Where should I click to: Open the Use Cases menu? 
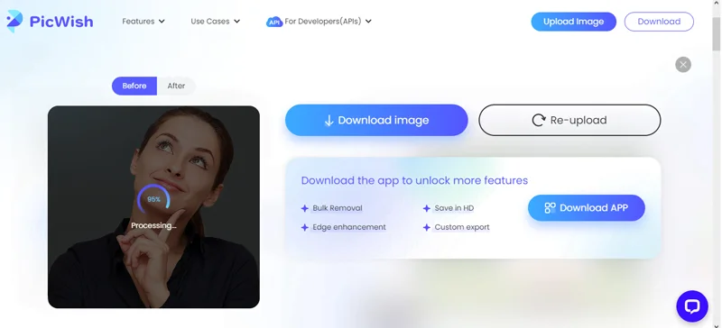(210, 21)
